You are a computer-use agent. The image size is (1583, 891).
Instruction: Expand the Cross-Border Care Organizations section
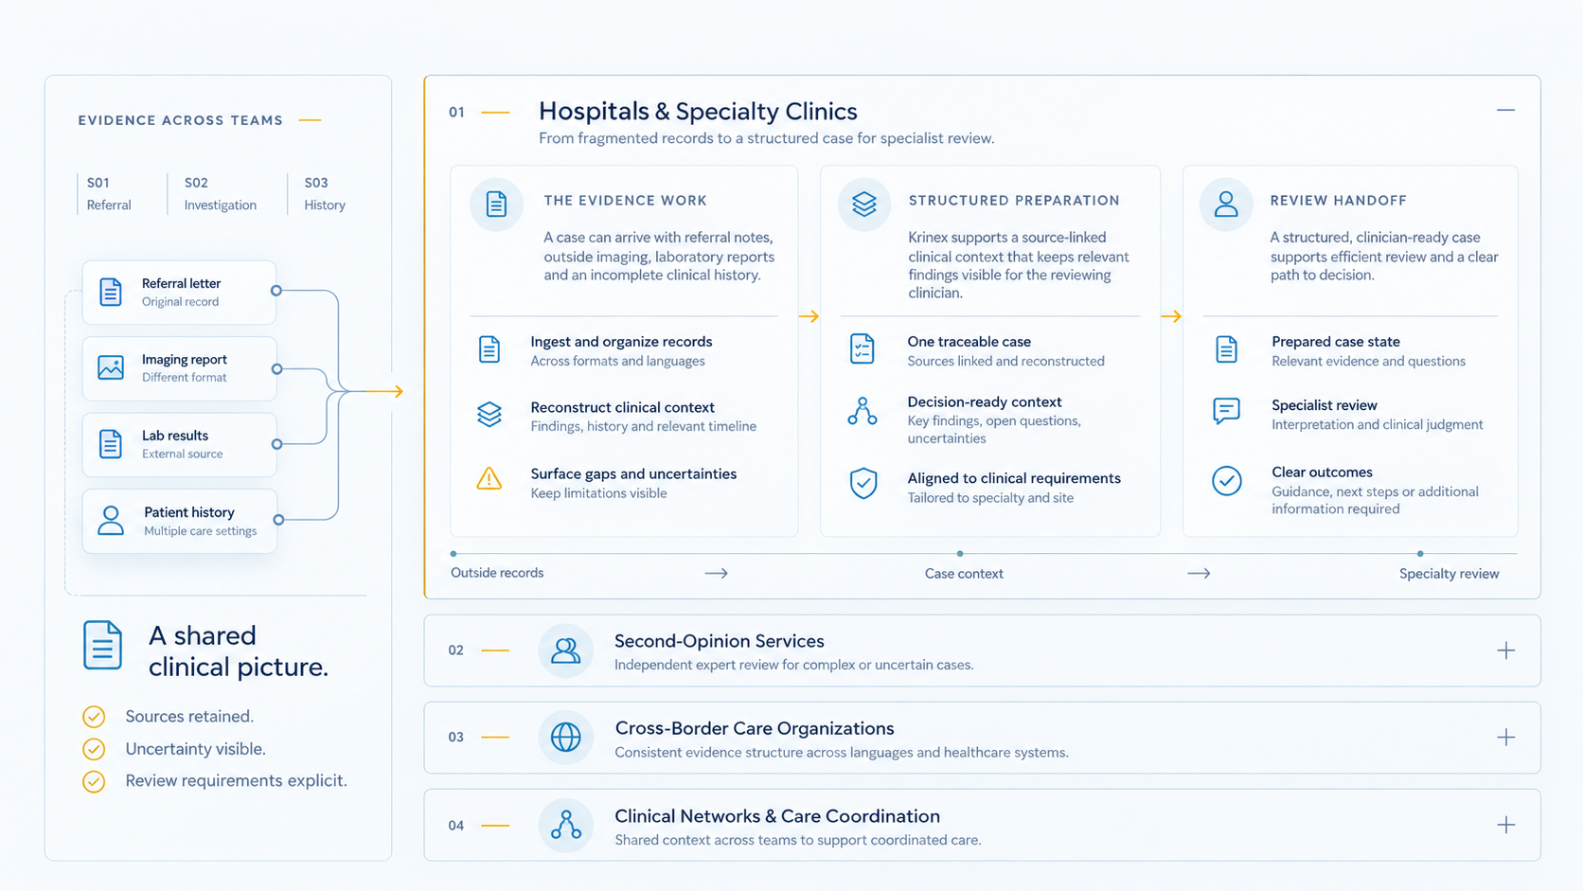(x=1505, y=738)
